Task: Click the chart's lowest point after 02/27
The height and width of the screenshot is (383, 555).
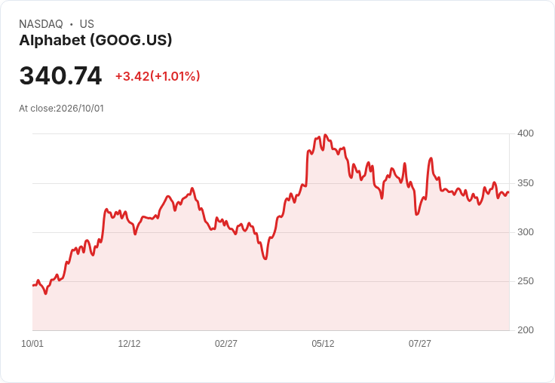Action: click(x=265, y=259)
